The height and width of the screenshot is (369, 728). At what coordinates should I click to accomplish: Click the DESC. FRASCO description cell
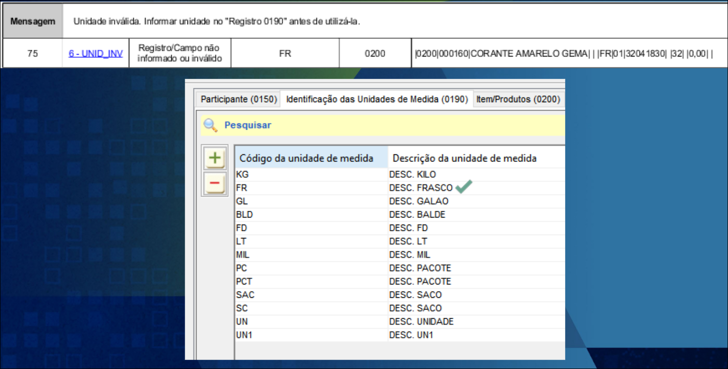[x=476, y=188]
